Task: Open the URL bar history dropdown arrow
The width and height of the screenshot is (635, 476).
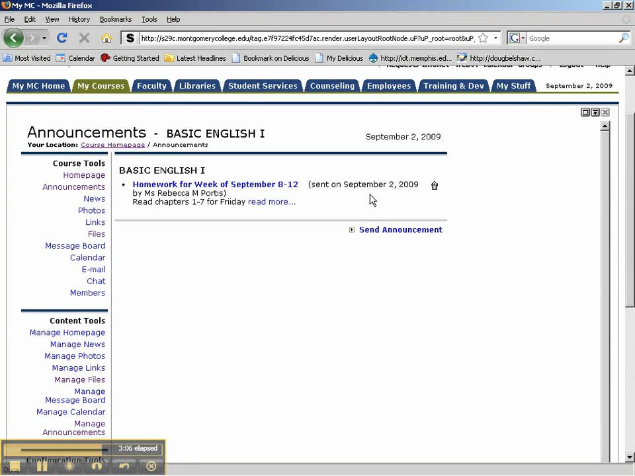Action: click(495, 38)
